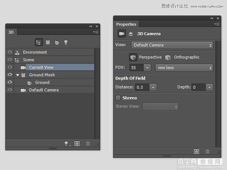
Task: Click the Scene row icon
Action: 17,60
